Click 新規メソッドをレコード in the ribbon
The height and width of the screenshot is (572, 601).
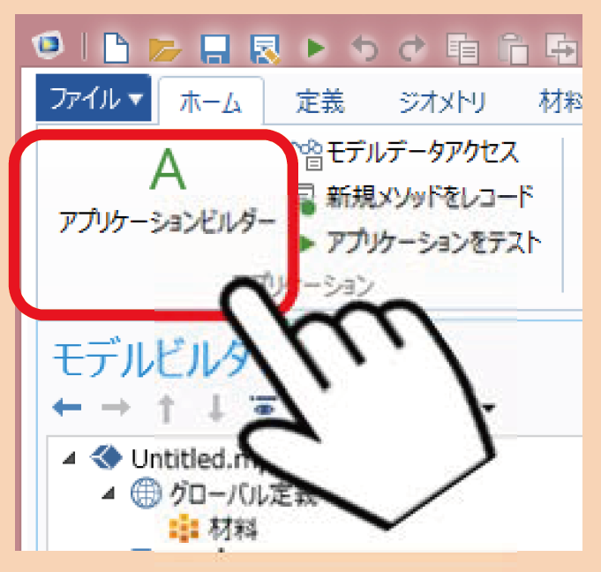pyautogui.click(x=429, y=197)
